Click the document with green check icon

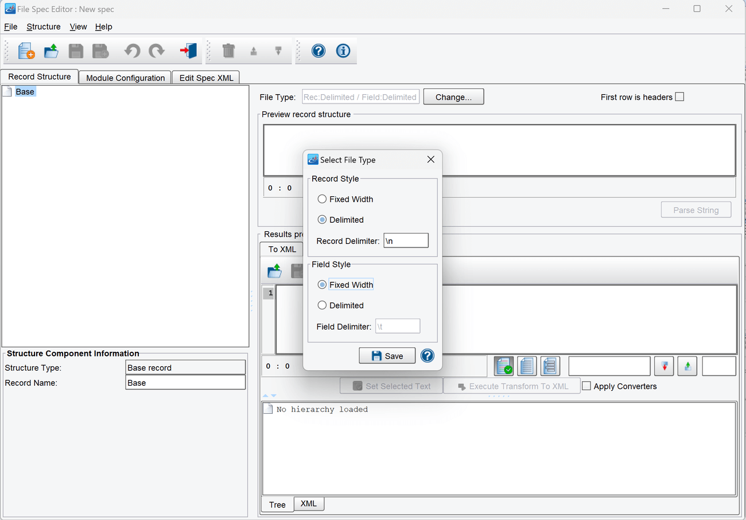pos(504,366)
